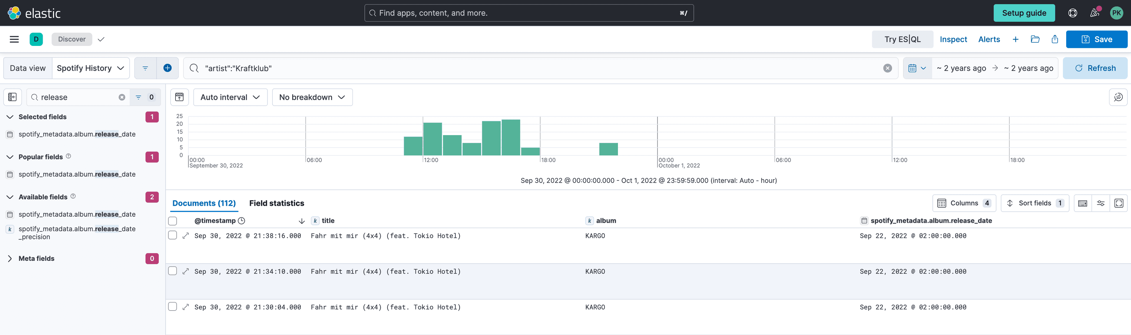Open the Auto interval dropdown
The height and width of the screenshot is (335, 1131).
pyautogui.click(x=230, y=97)
